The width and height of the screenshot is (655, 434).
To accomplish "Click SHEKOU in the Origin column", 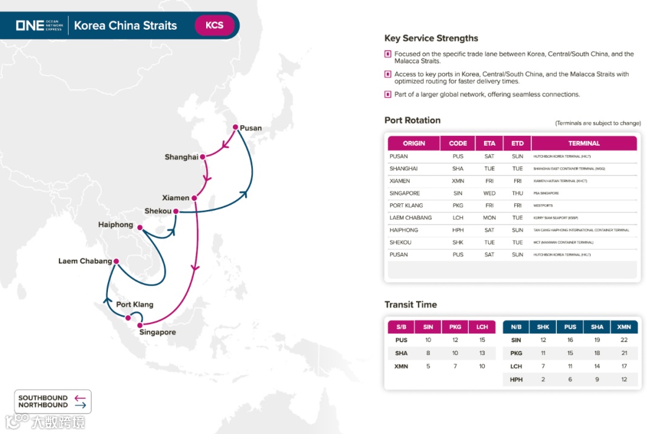I will pos(400,243).
